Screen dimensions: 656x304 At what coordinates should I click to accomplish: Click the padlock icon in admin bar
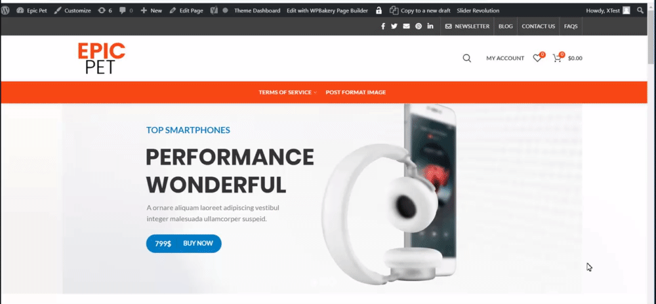coord(379,10)
